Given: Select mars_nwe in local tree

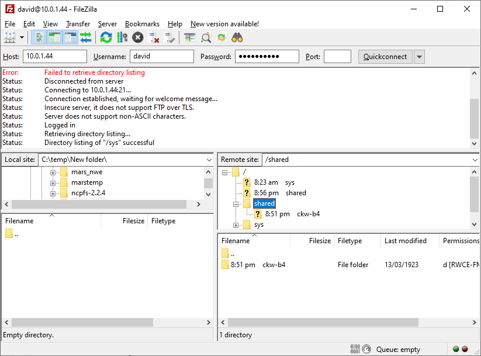Looking at the screenshot, I should 87,172.
